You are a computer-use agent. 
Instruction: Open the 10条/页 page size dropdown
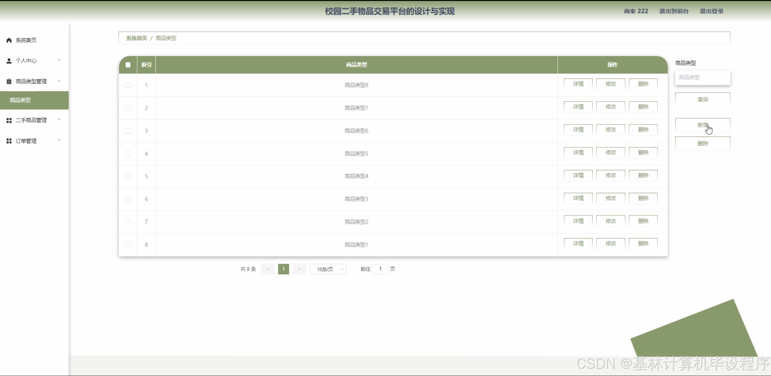coord(328,269)
